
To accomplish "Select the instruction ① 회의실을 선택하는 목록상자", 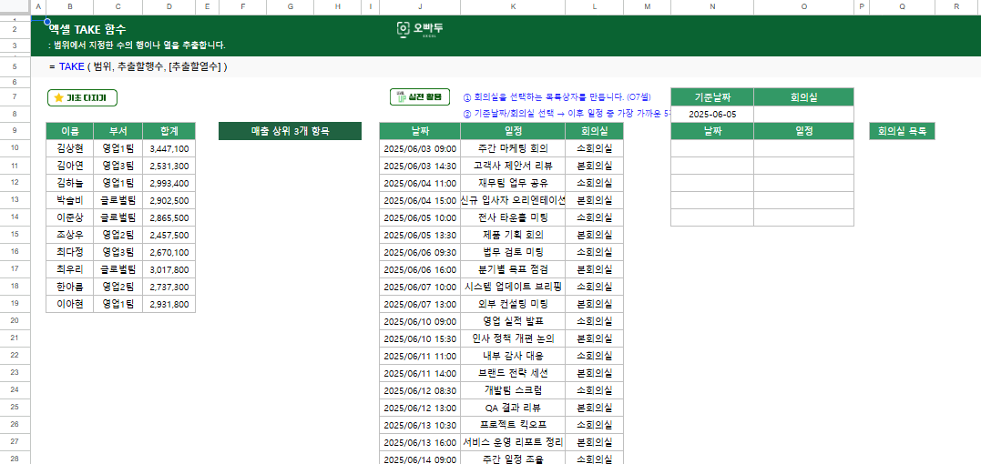I will 557,96.
